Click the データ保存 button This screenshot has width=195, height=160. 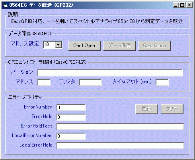coord(119,46)
